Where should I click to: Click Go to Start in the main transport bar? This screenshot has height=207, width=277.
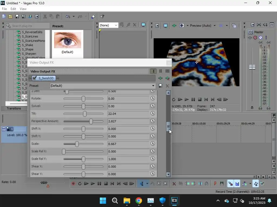tap(112, 184)
